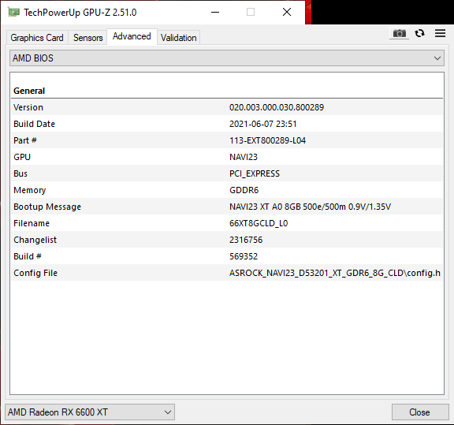Open the AMD BIOS category combo box
The width and height of the screenshot is (454, 425).
[227, 58]
